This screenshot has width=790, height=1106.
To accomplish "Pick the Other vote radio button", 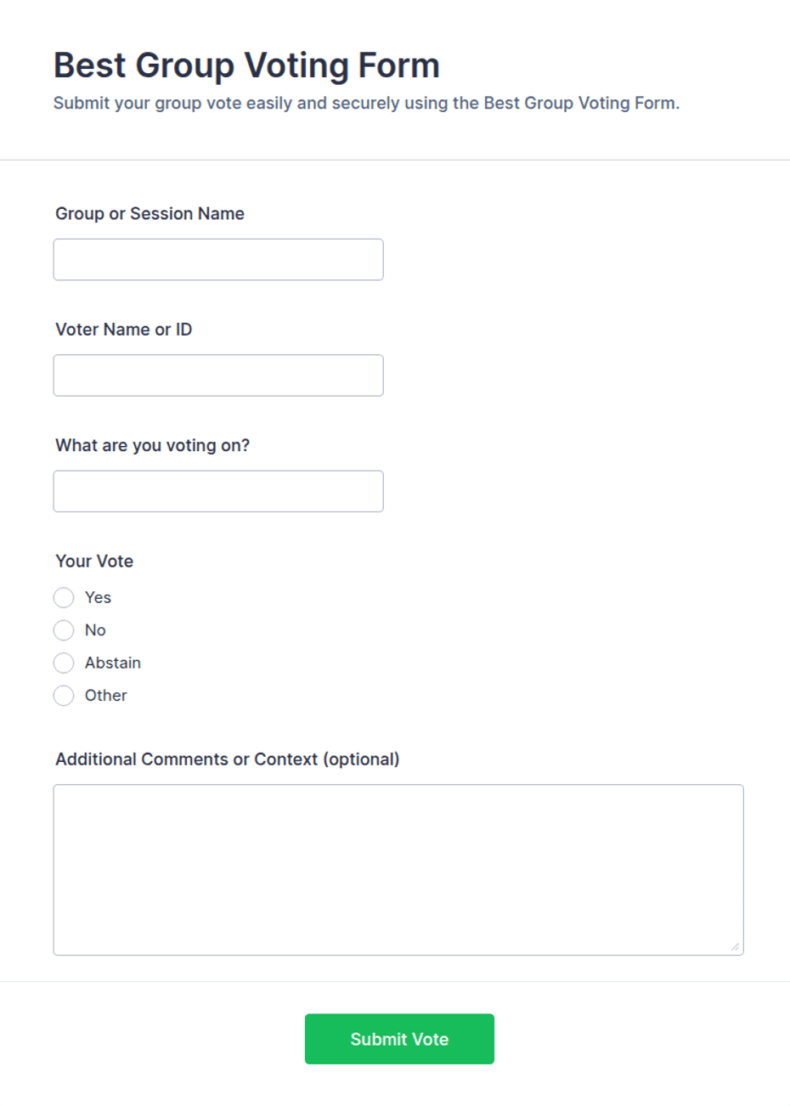I will [64, 696].
